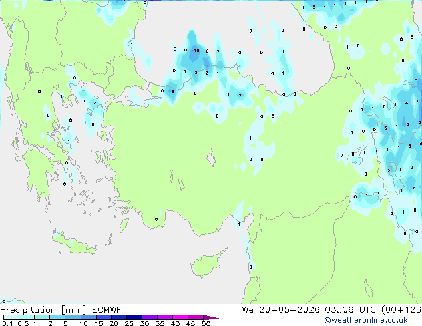Click the '4' value on the eastern map edge

coord(407,103)
